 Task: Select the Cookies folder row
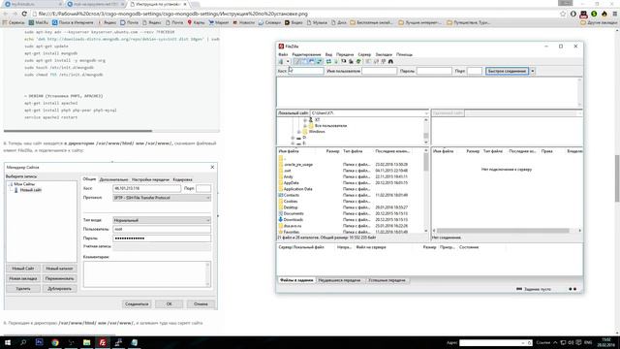click(x=291, y=202)
